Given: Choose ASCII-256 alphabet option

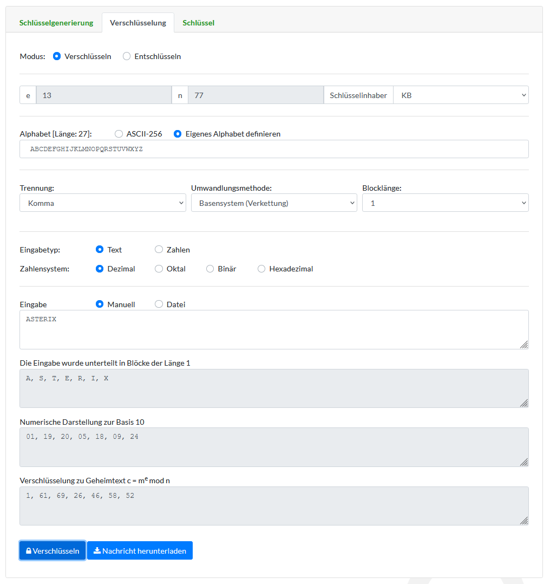Looking at the screenshot, I should point(119,134).
